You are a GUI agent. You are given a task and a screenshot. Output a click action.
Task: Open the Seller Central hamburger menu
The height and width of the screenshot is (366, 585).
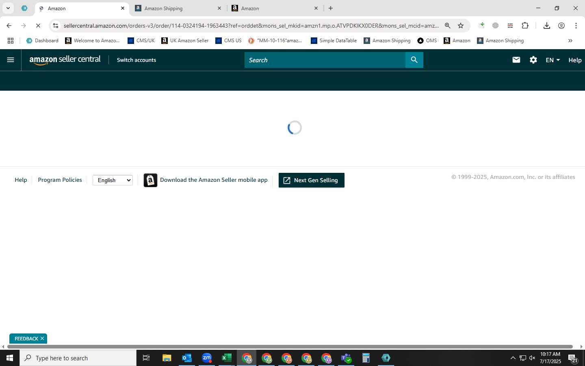click(11, 60)
